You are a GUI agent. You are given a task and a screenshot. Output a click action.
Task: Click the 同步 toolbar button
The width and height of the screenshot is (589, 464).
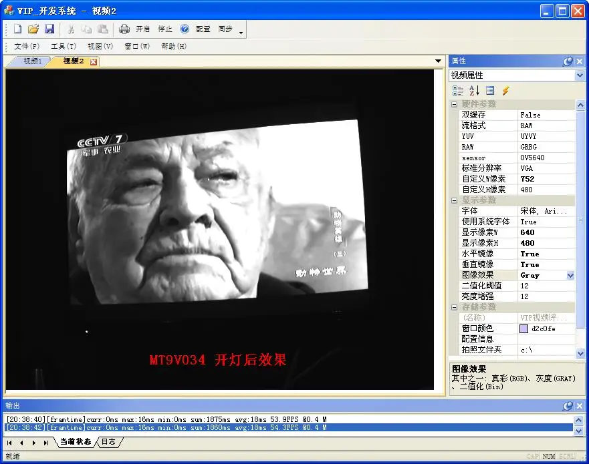[x=225, y=29]
